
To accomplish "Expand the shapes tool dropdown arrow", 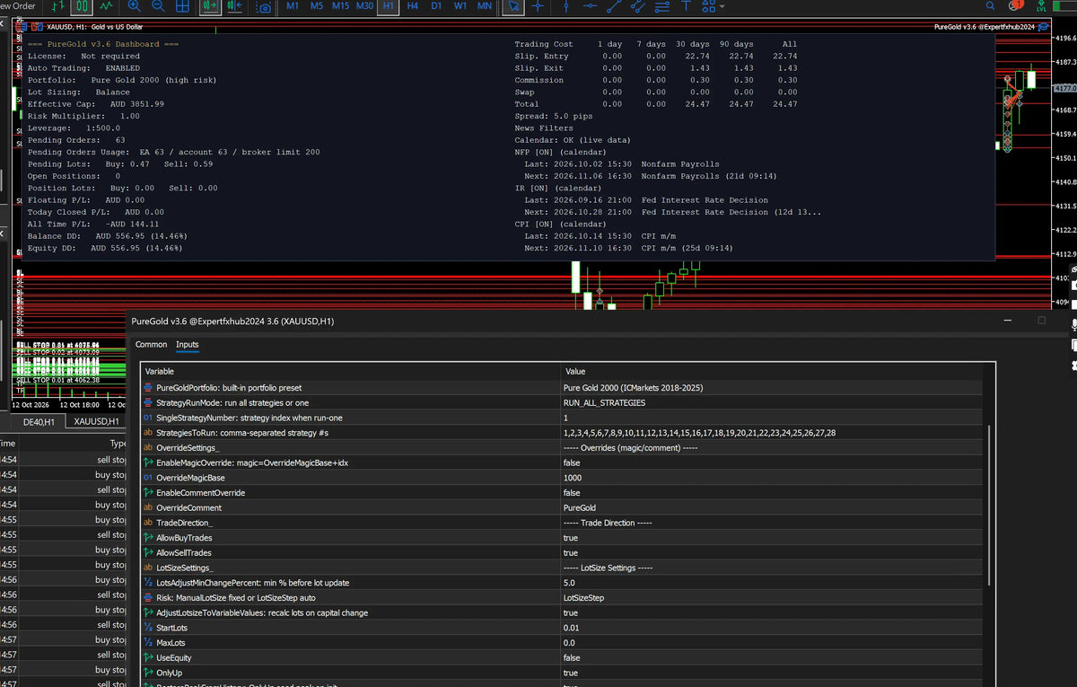I will (722, 7).
